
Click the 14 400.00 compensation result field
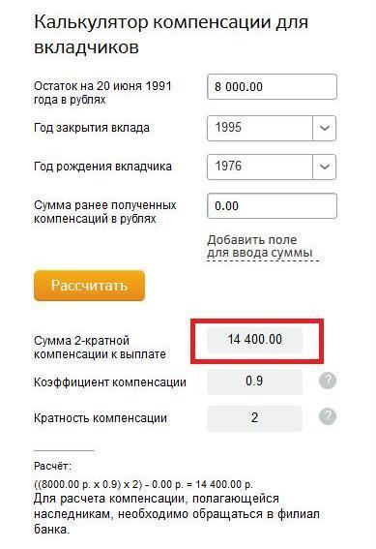click(255, 340)
